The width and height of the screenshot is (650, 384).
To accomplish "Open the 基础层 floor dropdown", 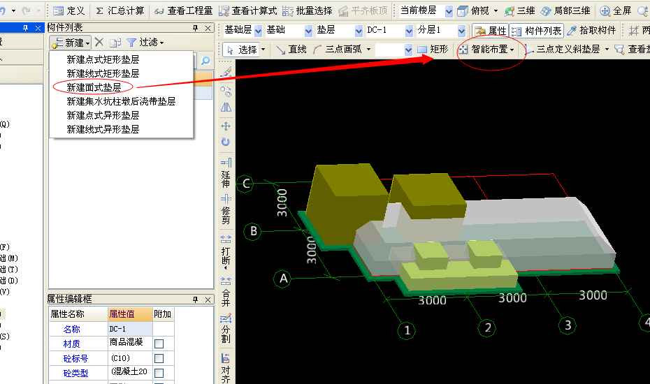I will [259, 30].
